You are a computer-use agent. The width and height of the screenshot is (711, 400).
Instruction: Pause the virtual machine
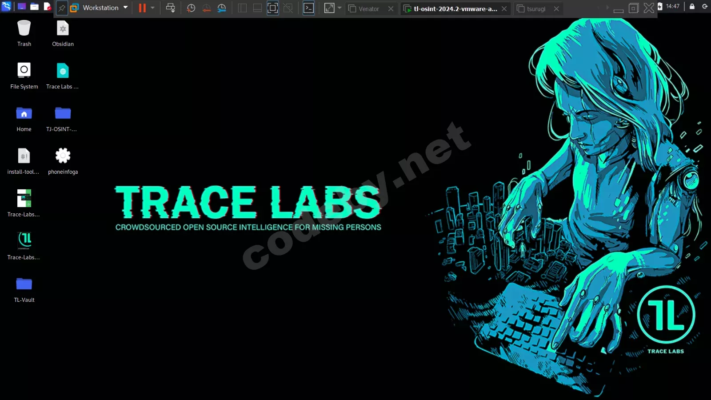[x=142, y=8]
